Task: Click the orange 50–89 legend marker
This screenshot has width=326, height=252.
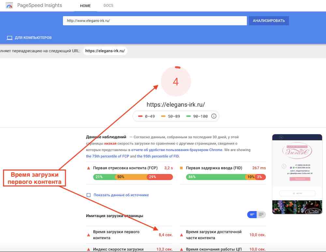Action: 163,116
